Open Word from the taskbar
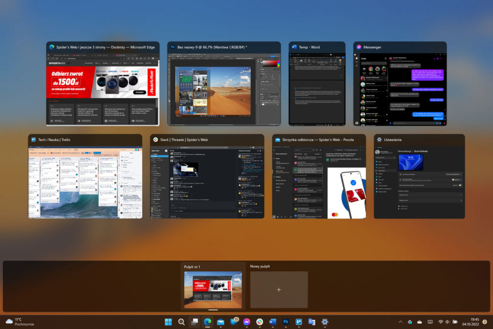The height and width of the screenshot is (329, 493). click(x=273, y=322)
